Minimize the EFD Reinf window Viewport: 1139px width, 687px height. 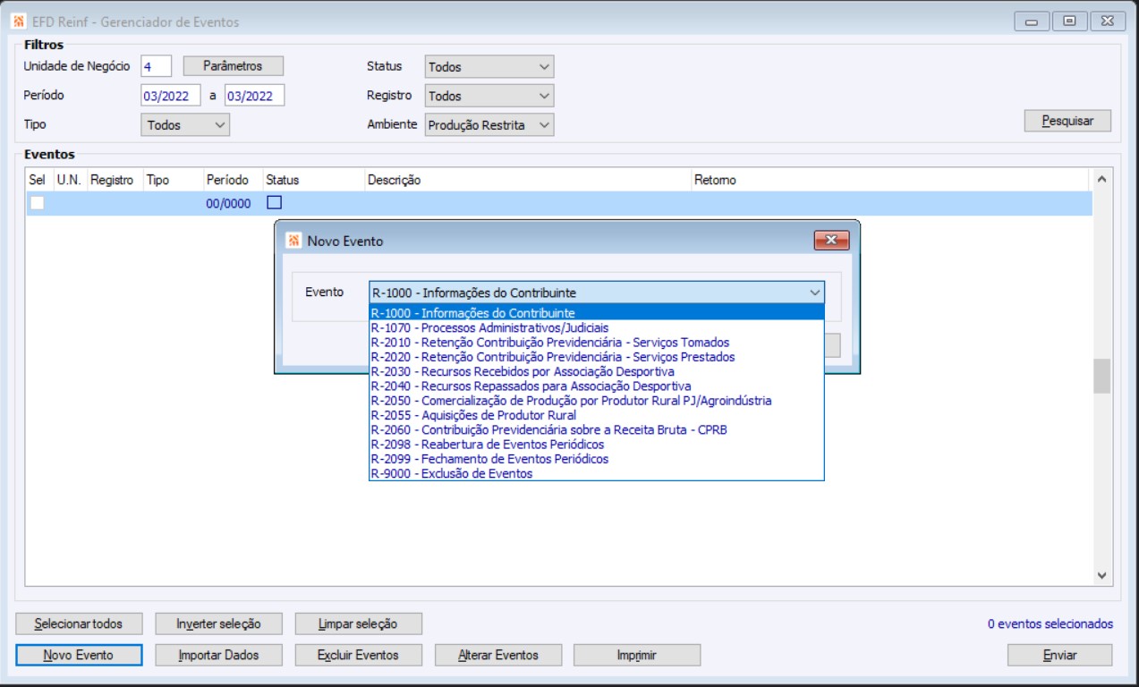1032,21
